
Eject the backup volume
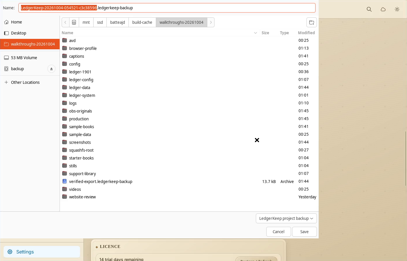click(51, 69)
